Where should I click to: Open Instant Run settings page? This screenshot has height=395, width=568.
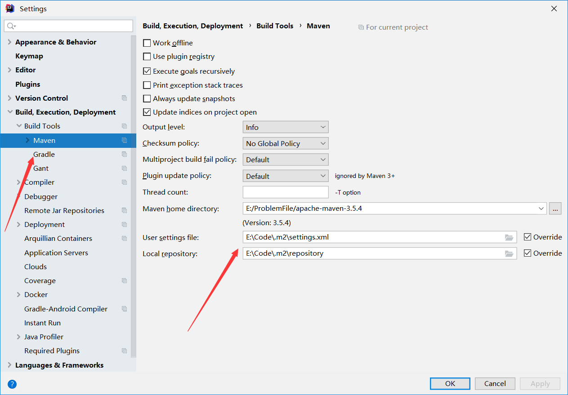pyautogui.click(x=42, y=323)
